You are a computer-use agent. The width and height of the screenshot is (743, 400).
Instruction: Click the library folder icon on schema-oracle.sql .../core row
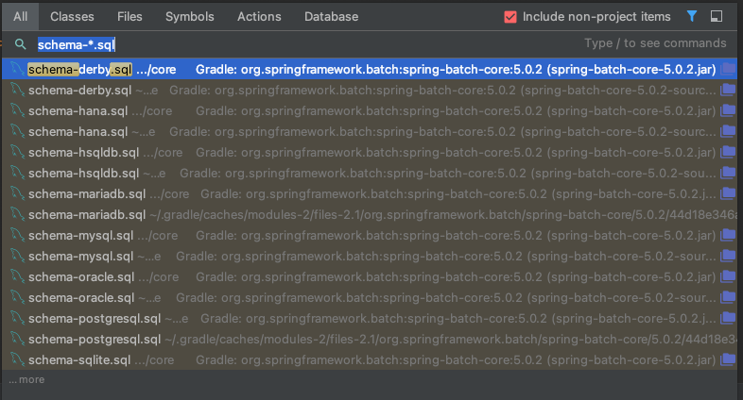(728, 277)
